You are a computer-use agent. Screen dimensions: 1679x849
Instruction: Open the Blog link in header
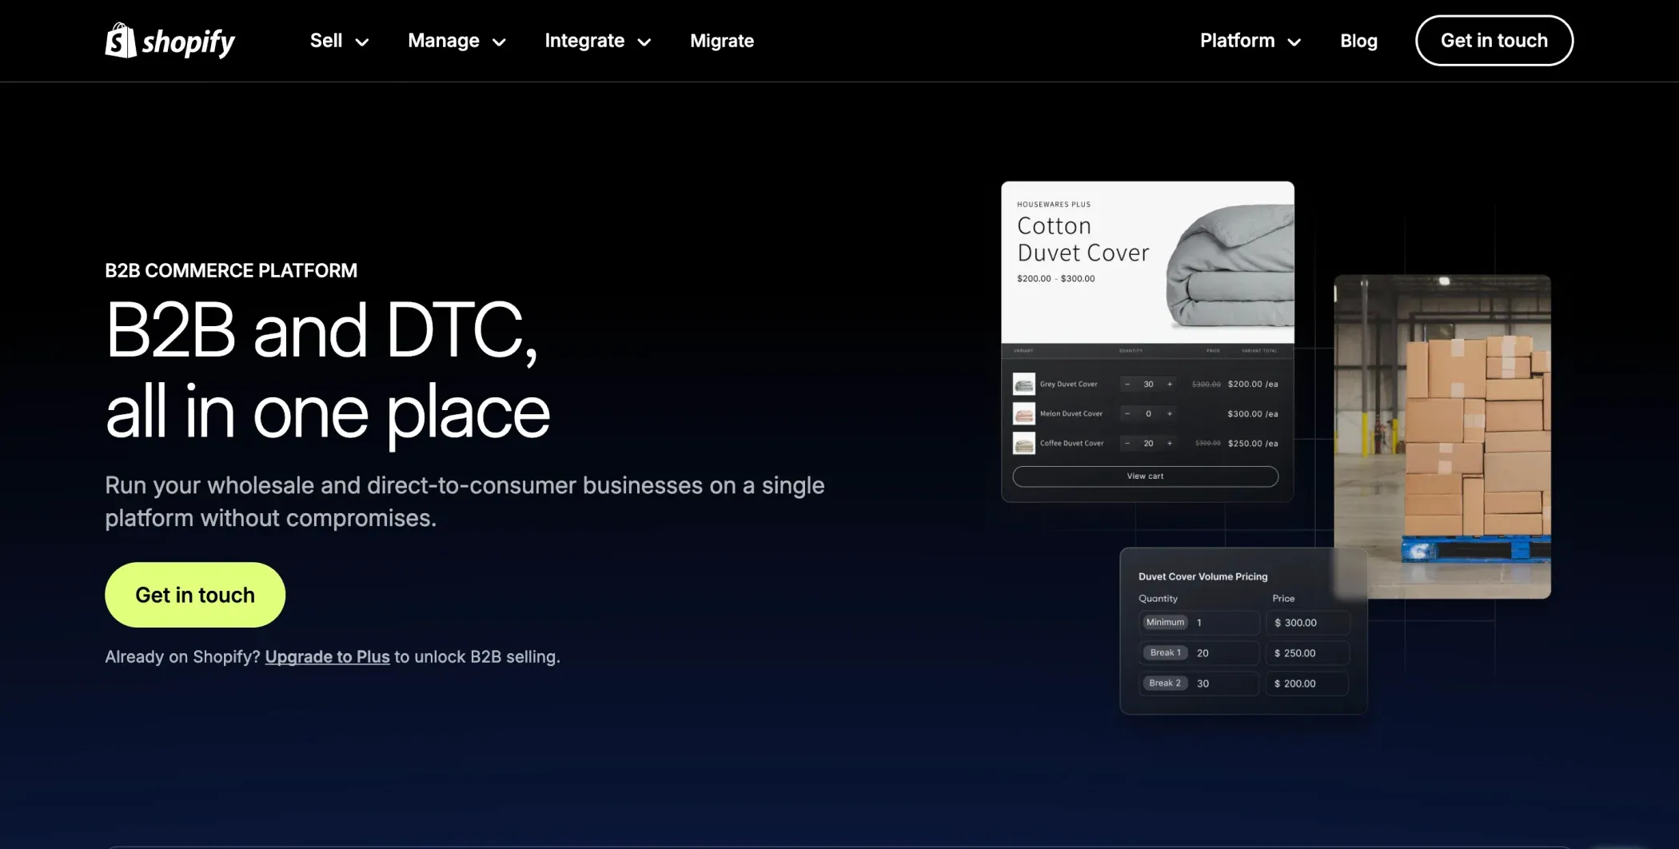[x=1358, y=41]
